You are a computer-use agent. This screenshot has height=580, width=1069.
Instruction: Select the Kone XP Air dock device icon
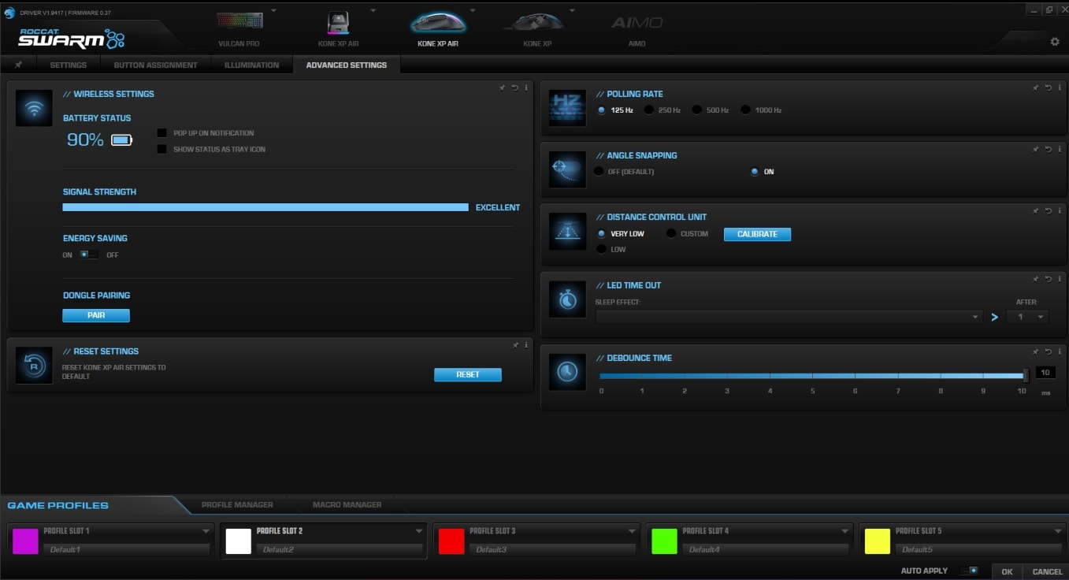coord(338,23)
